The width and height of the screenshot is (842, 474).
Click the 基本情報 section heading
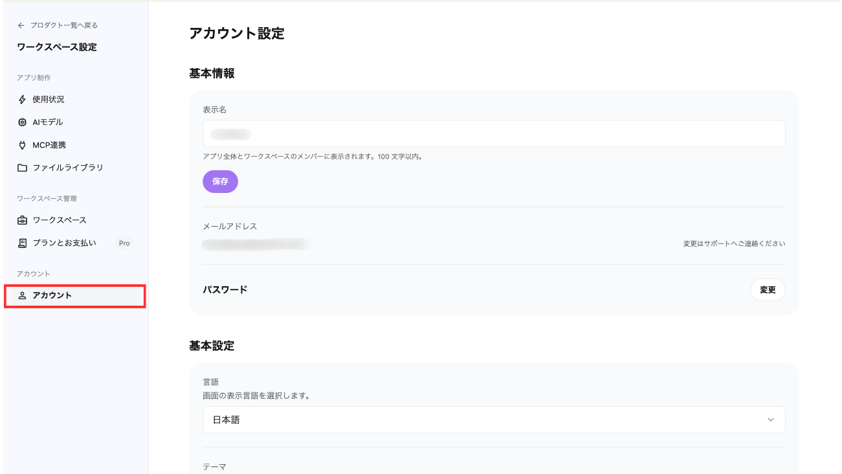point(212,74)
